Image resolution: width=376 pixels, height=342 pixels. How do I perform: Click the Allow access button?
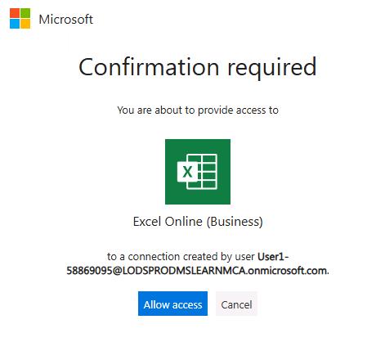tap(172, 304)
